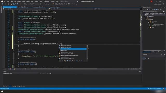Click the bookmark toolbar icon

pyautogui.click(x=69, y=4)
